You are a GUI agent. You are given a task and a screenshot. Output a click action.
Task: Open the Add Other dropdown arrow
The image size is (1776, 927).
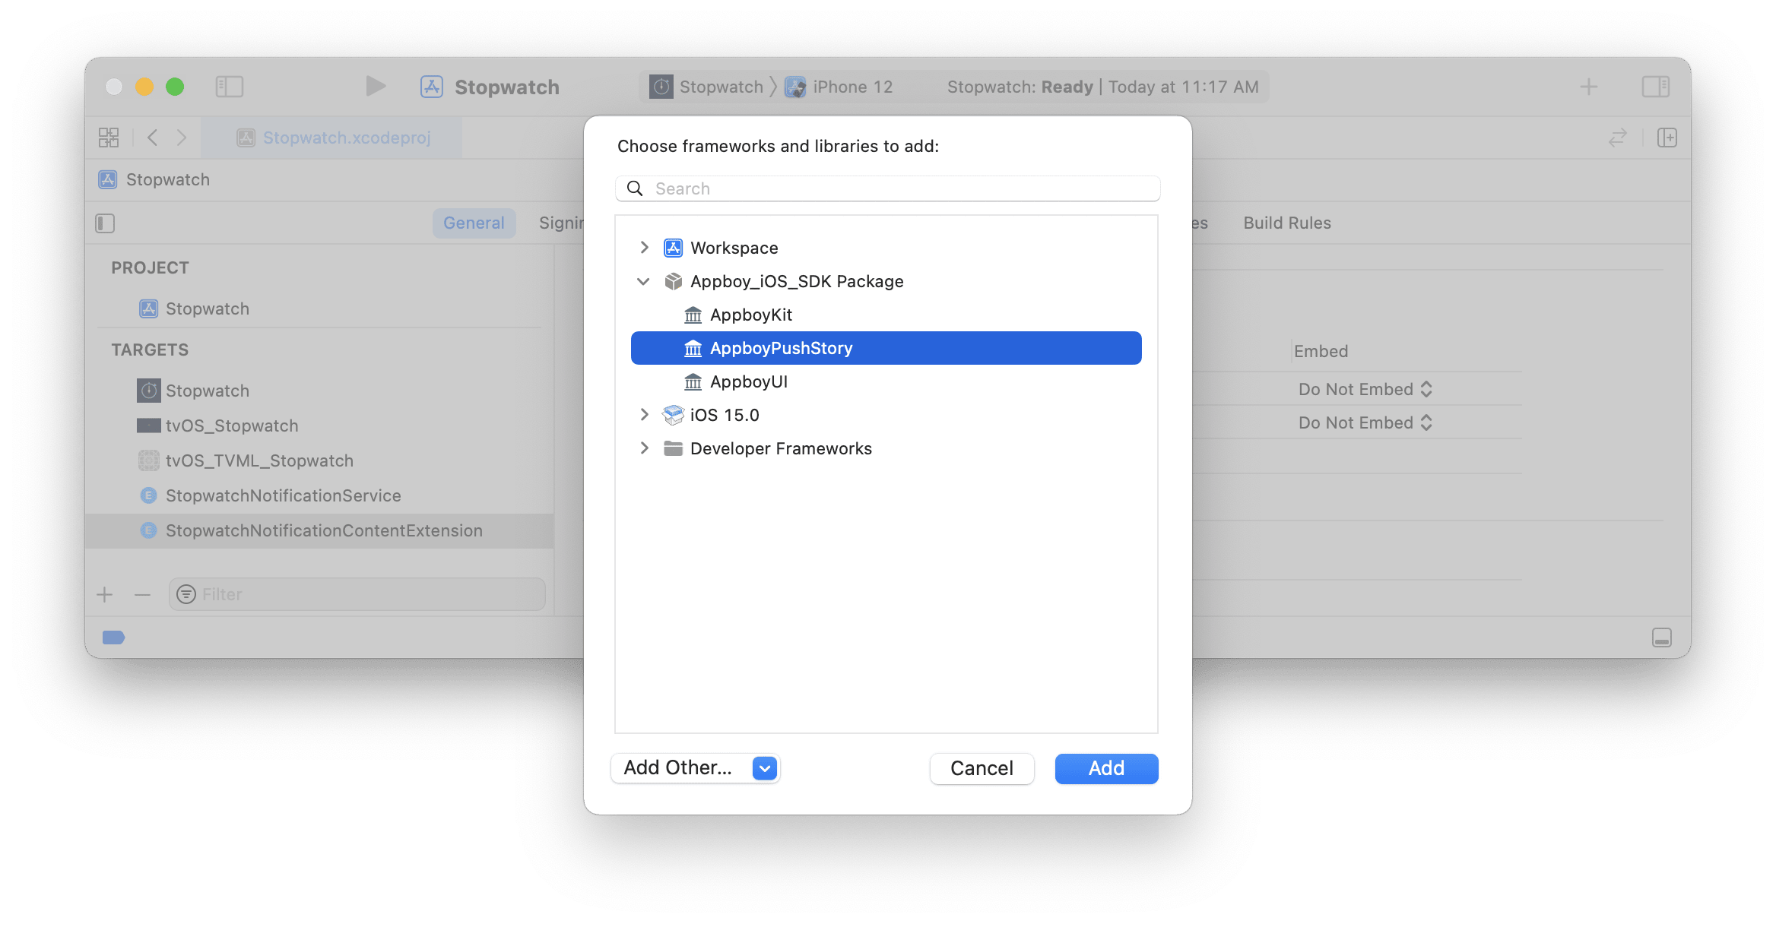(x=765, y=768)
